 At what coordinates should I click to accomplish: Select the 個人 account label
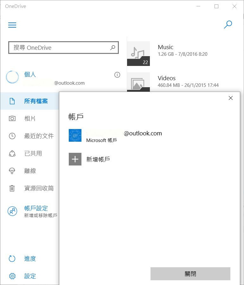(x=30, y=74)
